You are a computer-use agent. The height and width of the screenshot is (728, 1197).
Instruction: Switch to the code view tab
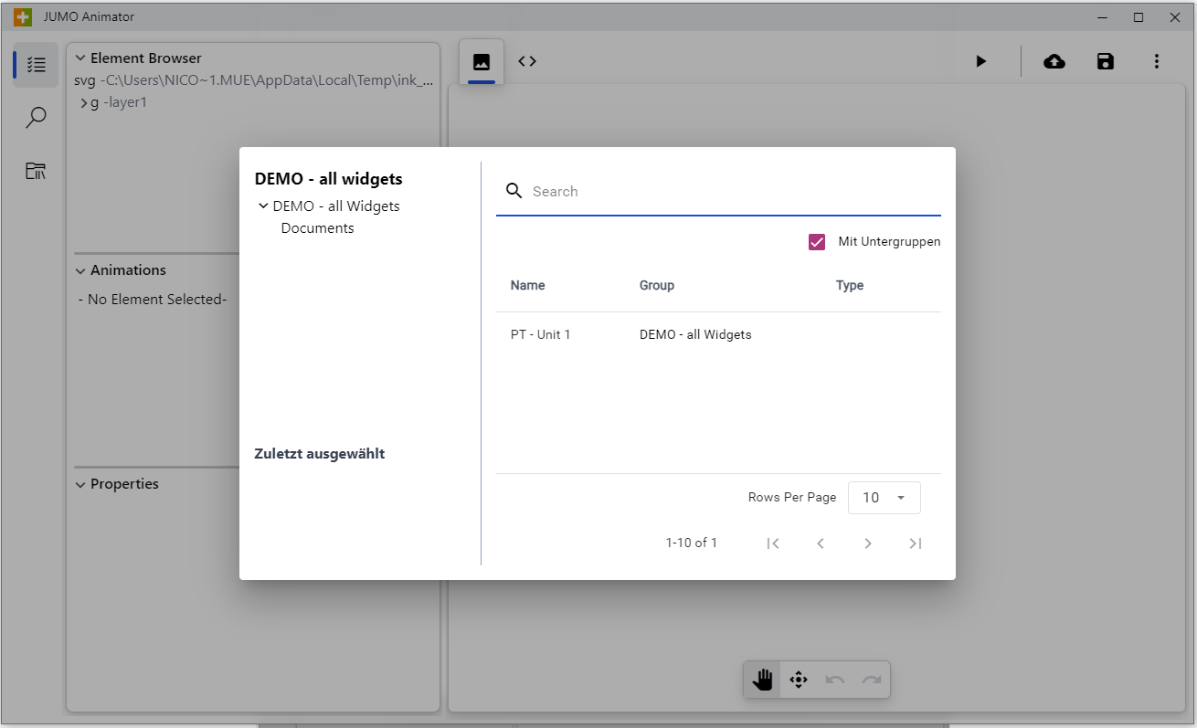[527, 61]
